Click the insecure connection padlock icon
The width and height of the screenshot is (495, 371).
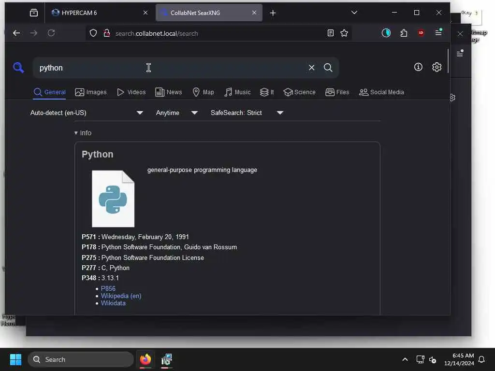(x=107, y=33)
